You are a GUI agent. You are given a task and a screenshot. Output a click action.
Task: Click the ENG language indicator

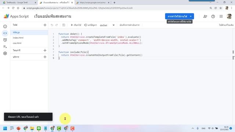pos(203,128)
